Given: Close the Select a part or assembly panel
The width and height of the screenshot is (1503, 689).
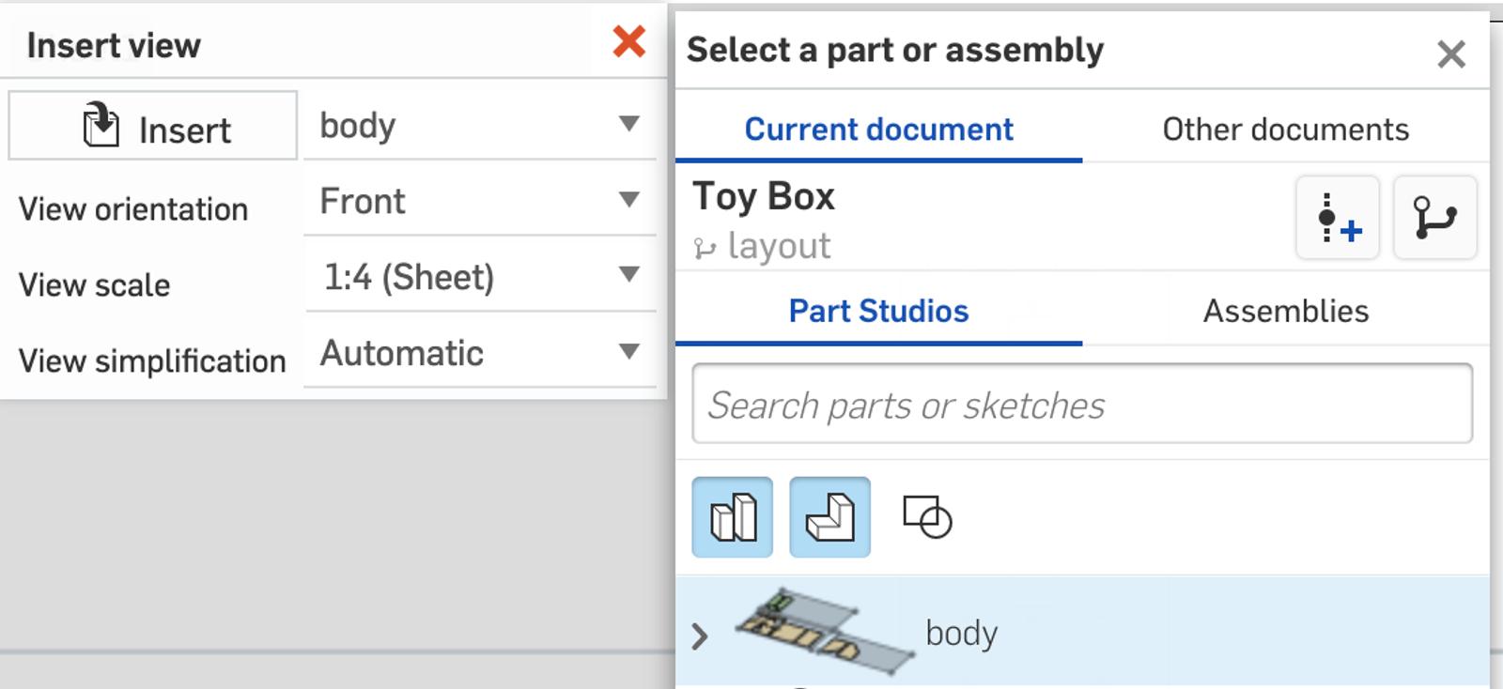Looking at the screenshot, I should (x=1450, y=54).
